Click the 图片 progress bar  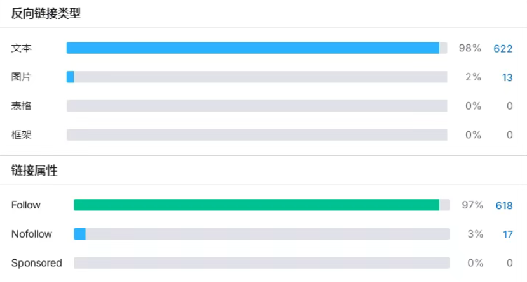pos(257,77)
